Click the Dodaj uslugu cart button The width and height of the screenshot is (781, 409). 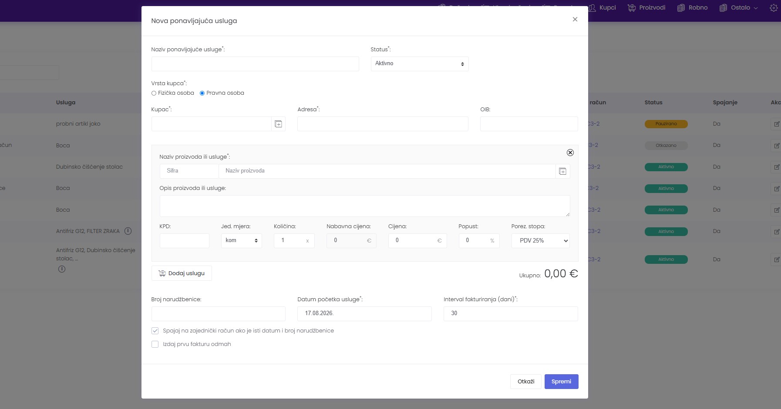tap(182, 273)
